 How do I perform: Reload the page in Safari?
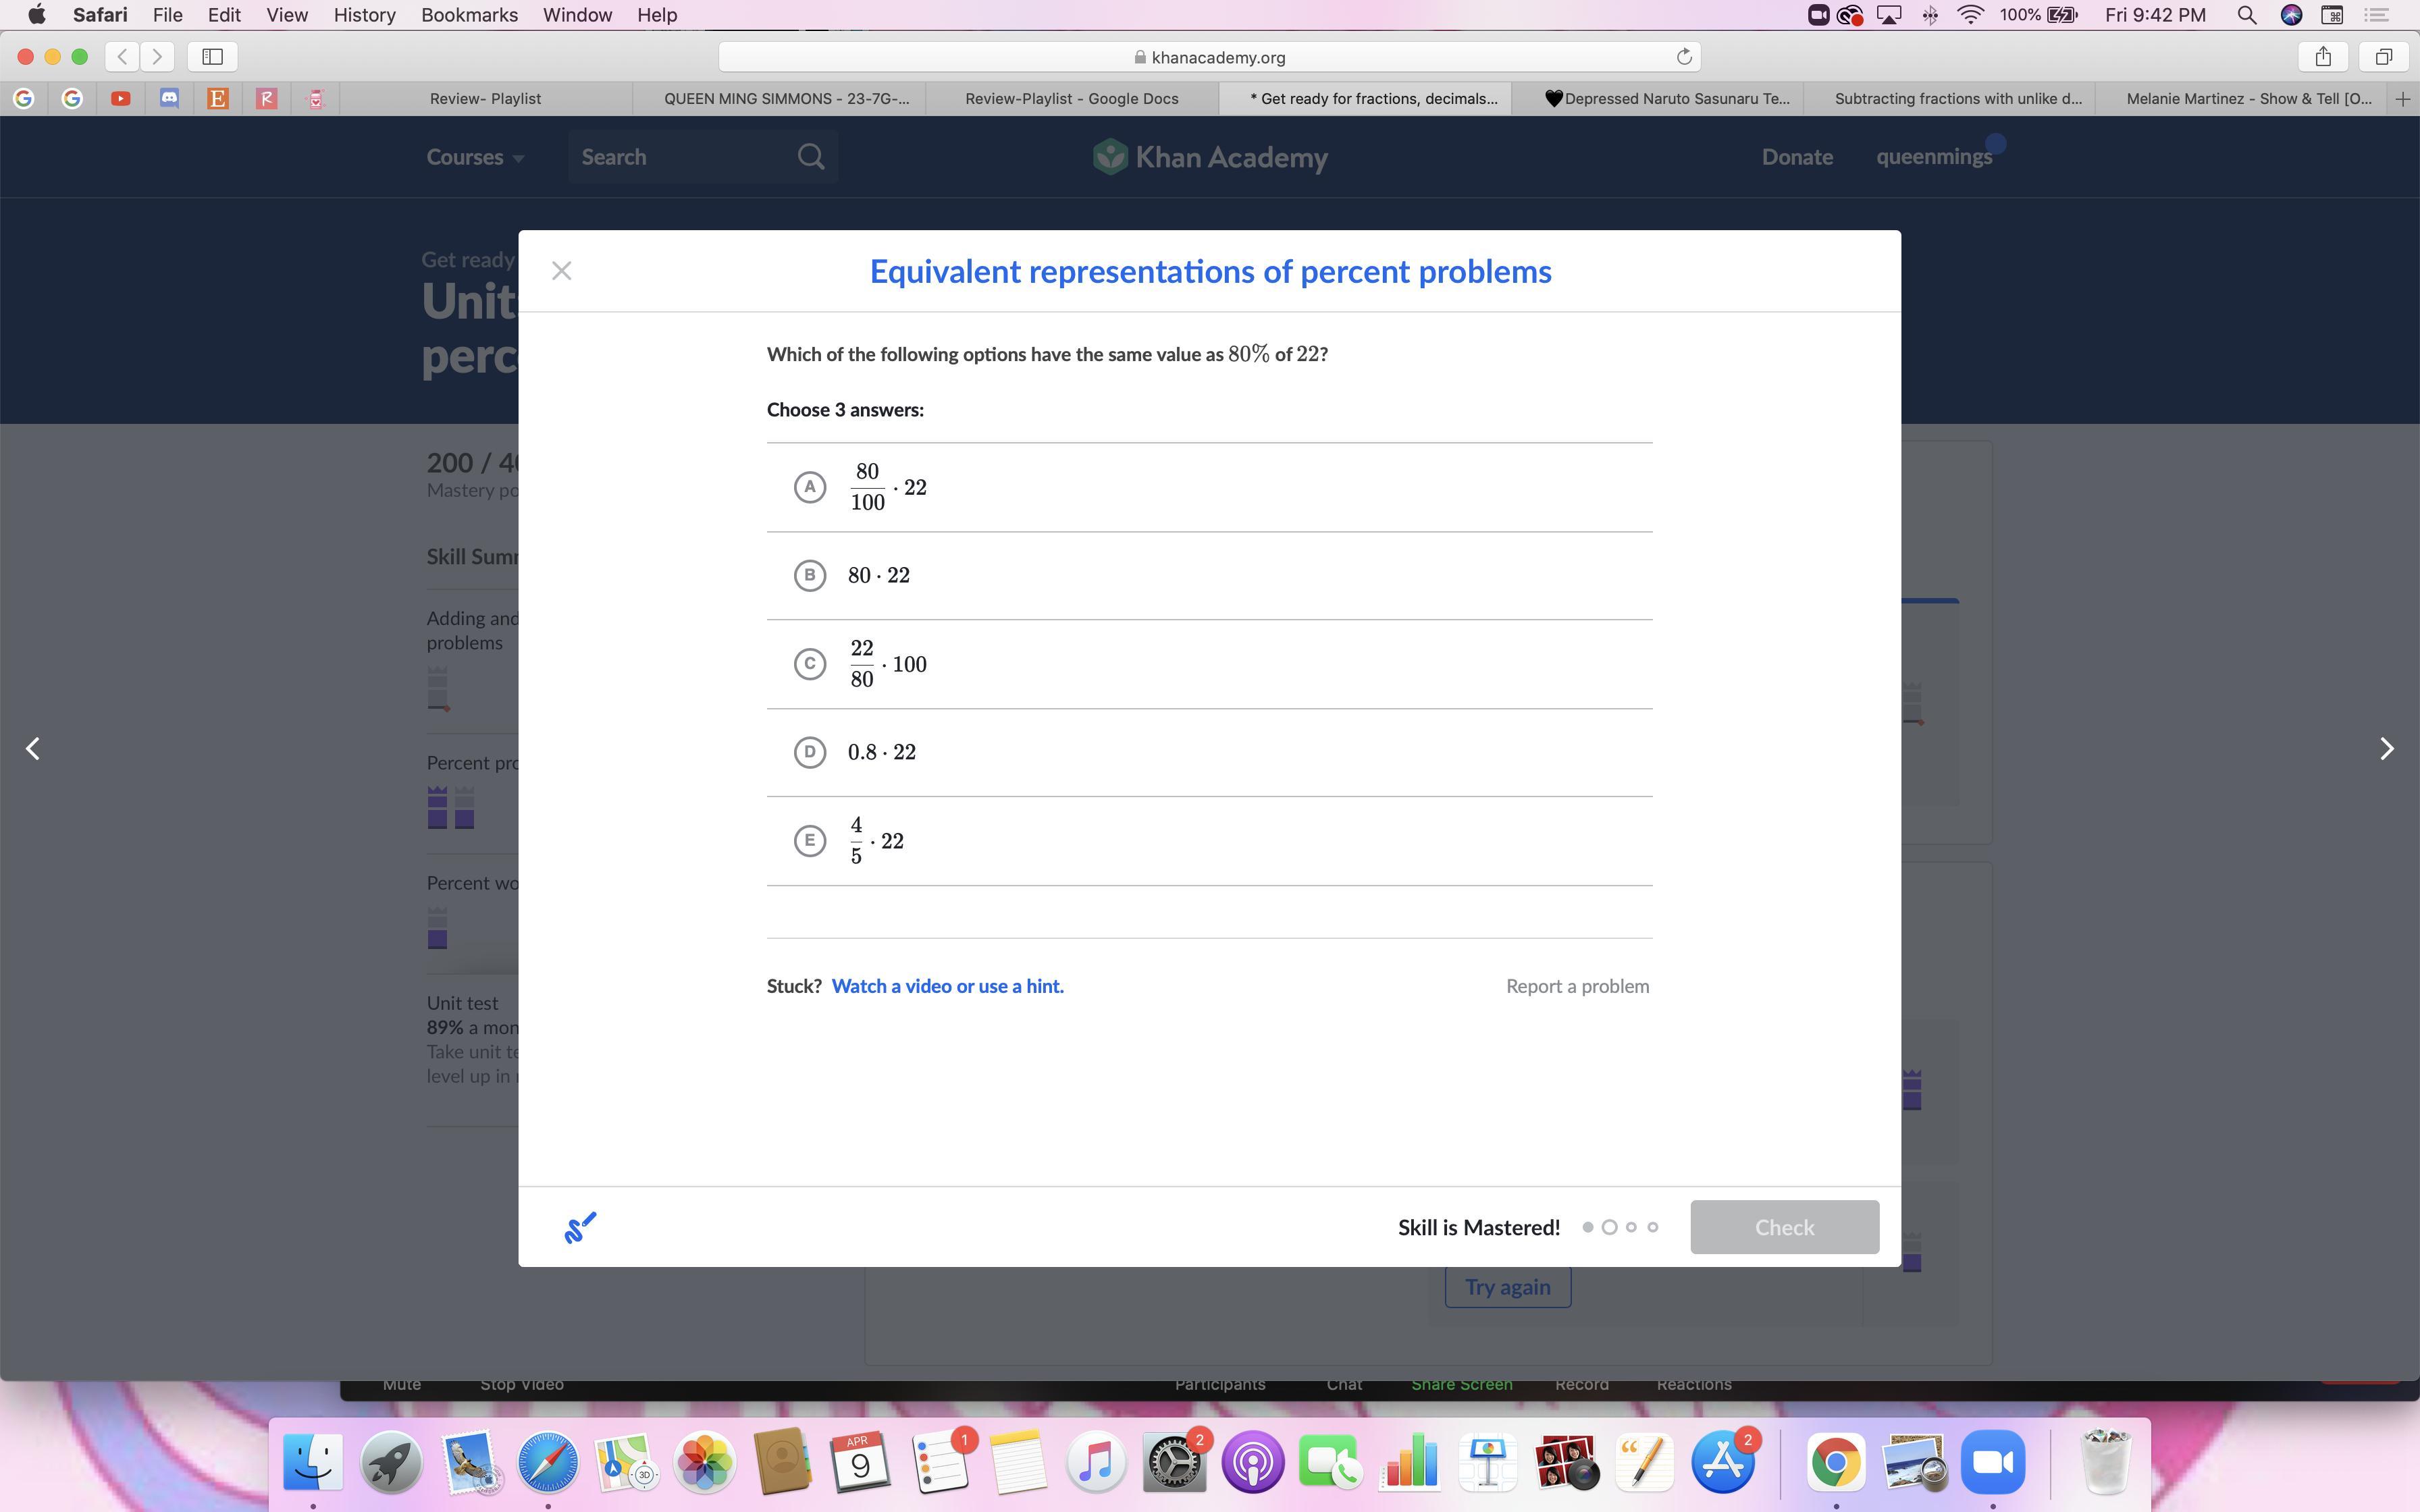[x=1684, y=57]
